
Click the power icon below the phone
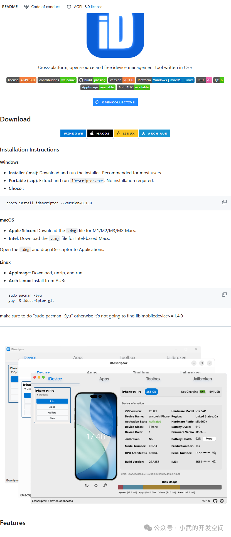87,485
